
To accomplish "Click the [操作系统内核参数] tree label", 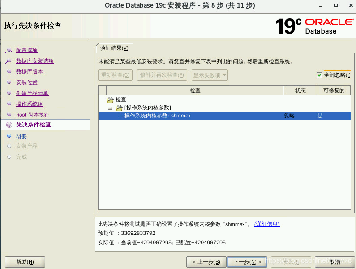I will (x=148, y=108).
